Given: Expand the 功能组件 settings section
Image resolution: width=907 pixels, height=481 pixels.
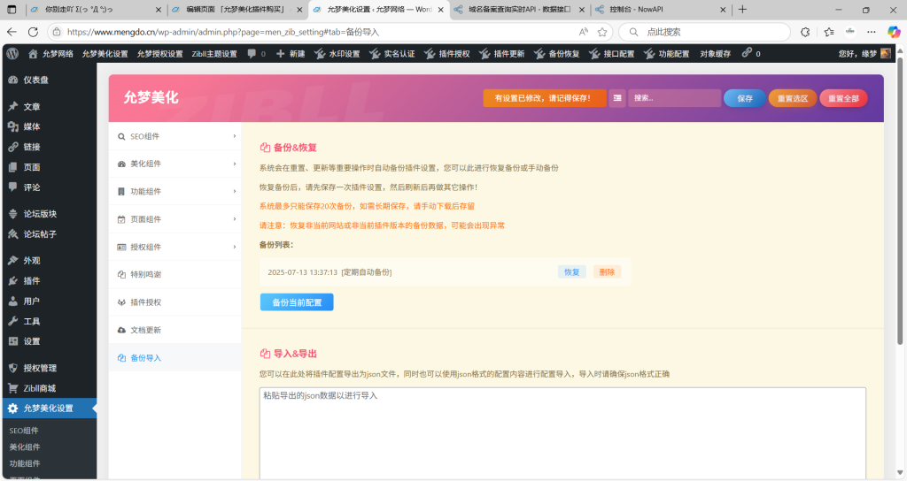Looking at the screenshot, I should click(x=174, y=192).
